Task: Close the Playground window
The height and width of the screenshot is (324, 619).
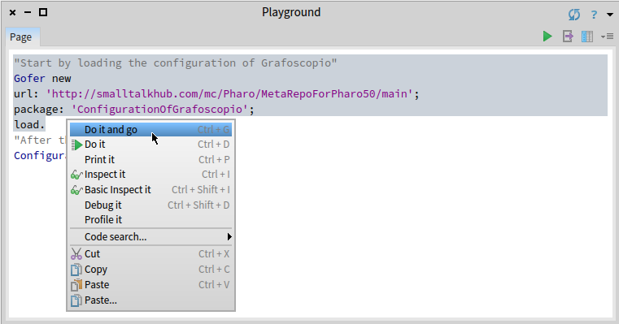Action: click(x=13, y=13)
